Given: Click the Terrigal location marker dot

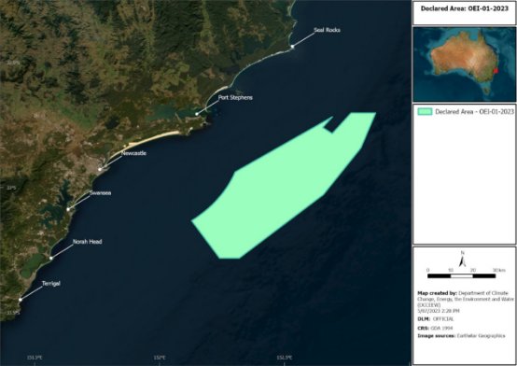Looking at the screenshot, I should pos(21,300).
